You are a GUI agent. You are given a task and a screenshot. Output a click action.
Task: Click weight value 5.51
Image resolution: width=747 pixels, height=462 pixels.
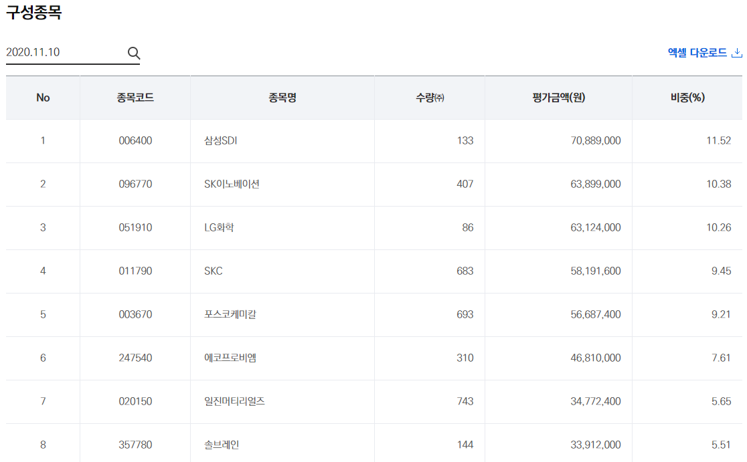[x=722, y=445]
